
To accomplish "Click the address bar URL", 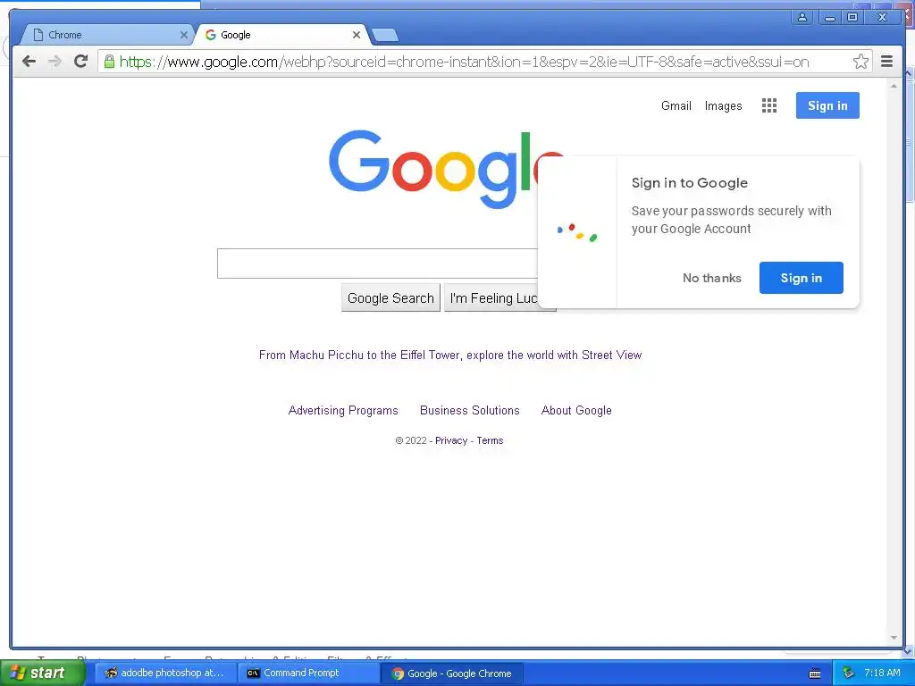I will point(464,62).
